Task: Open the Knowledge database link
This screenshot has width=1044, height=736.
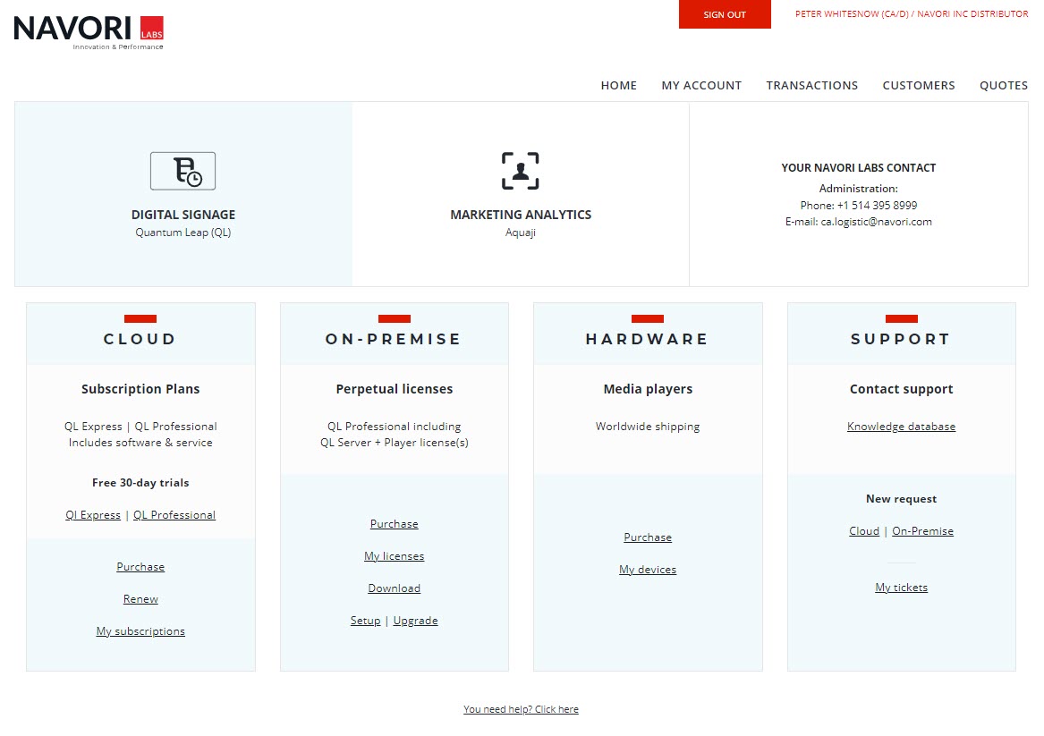Action: [x=901, y=427]
